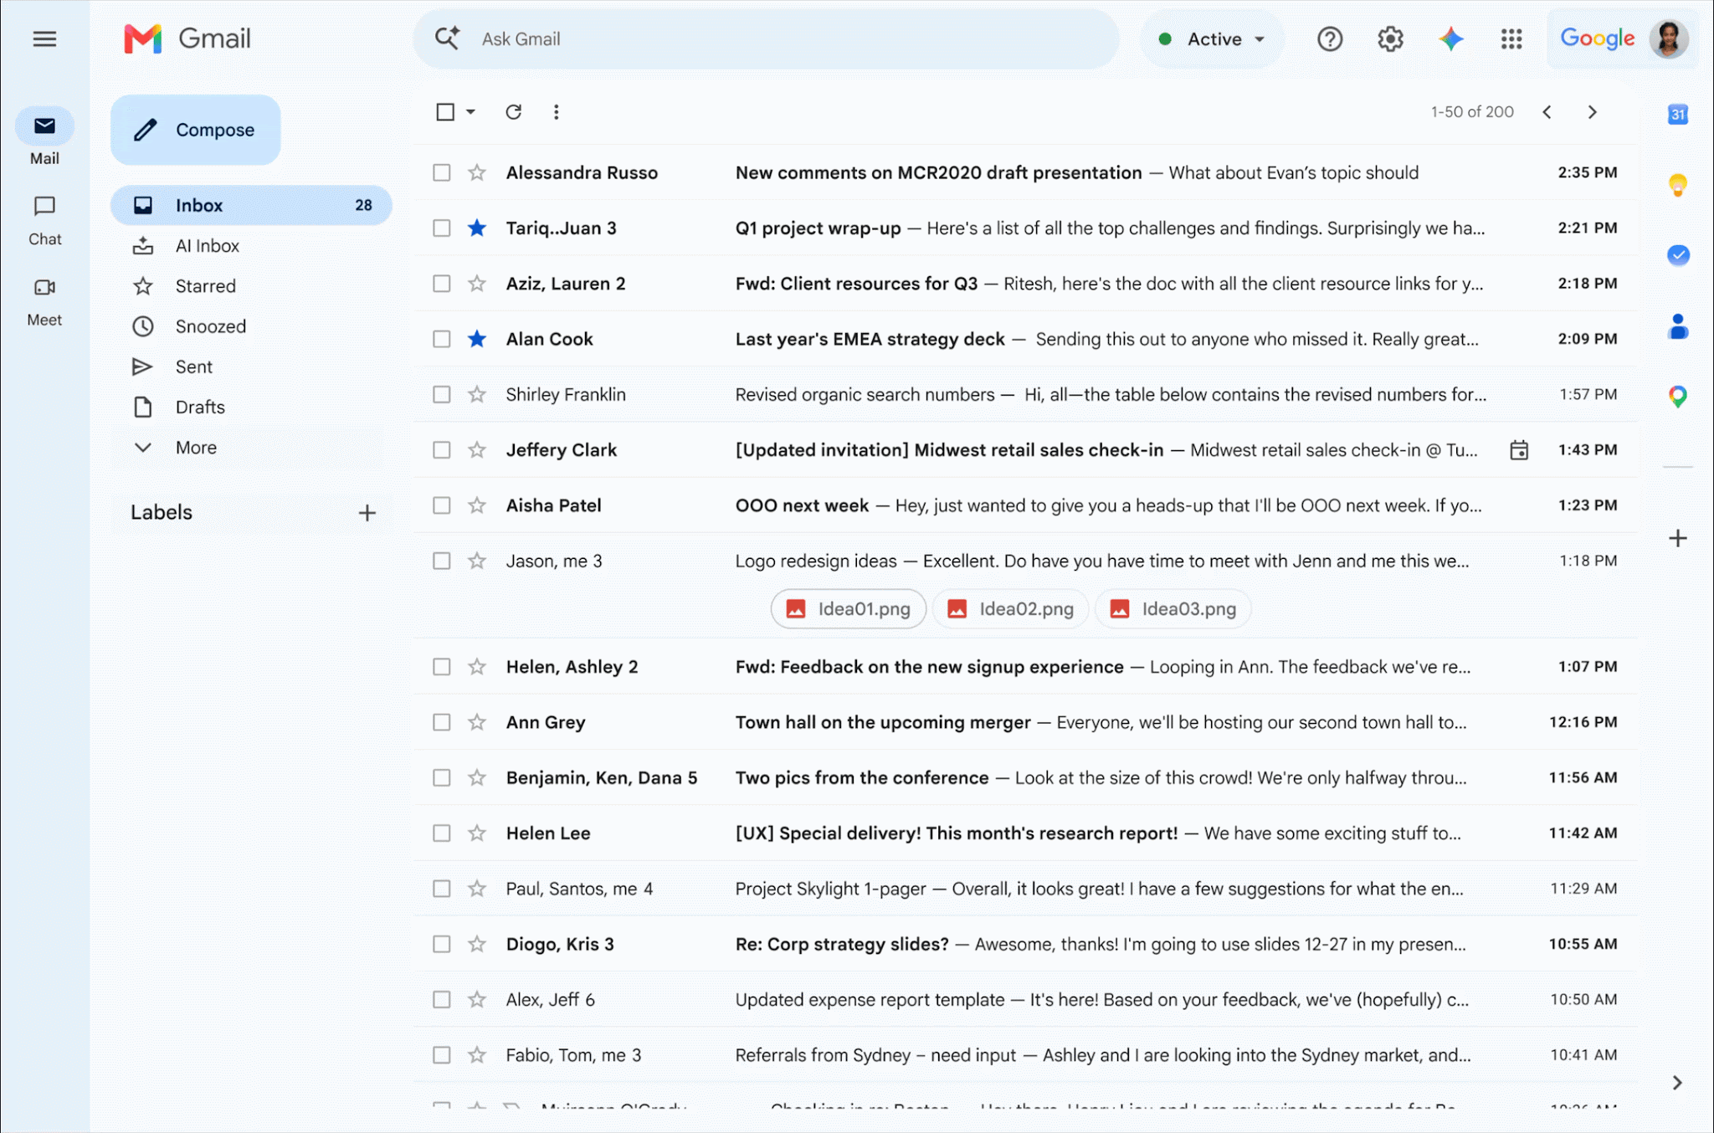This screenshot has height=1133, width=1714.
Task: Open the Google account profile picture
Action: pos(1669,38)
